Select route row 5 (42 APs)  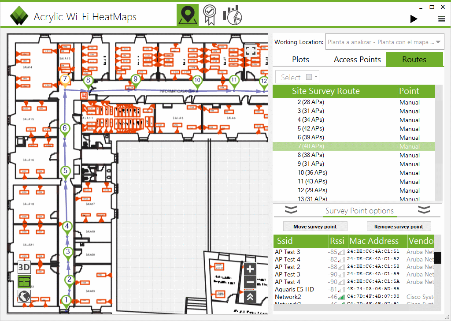[354, 129]
